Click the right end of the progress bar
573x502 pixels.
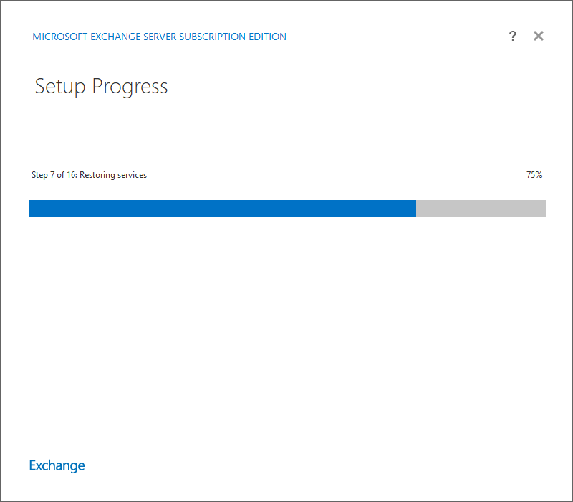click(x=544, y=208)
